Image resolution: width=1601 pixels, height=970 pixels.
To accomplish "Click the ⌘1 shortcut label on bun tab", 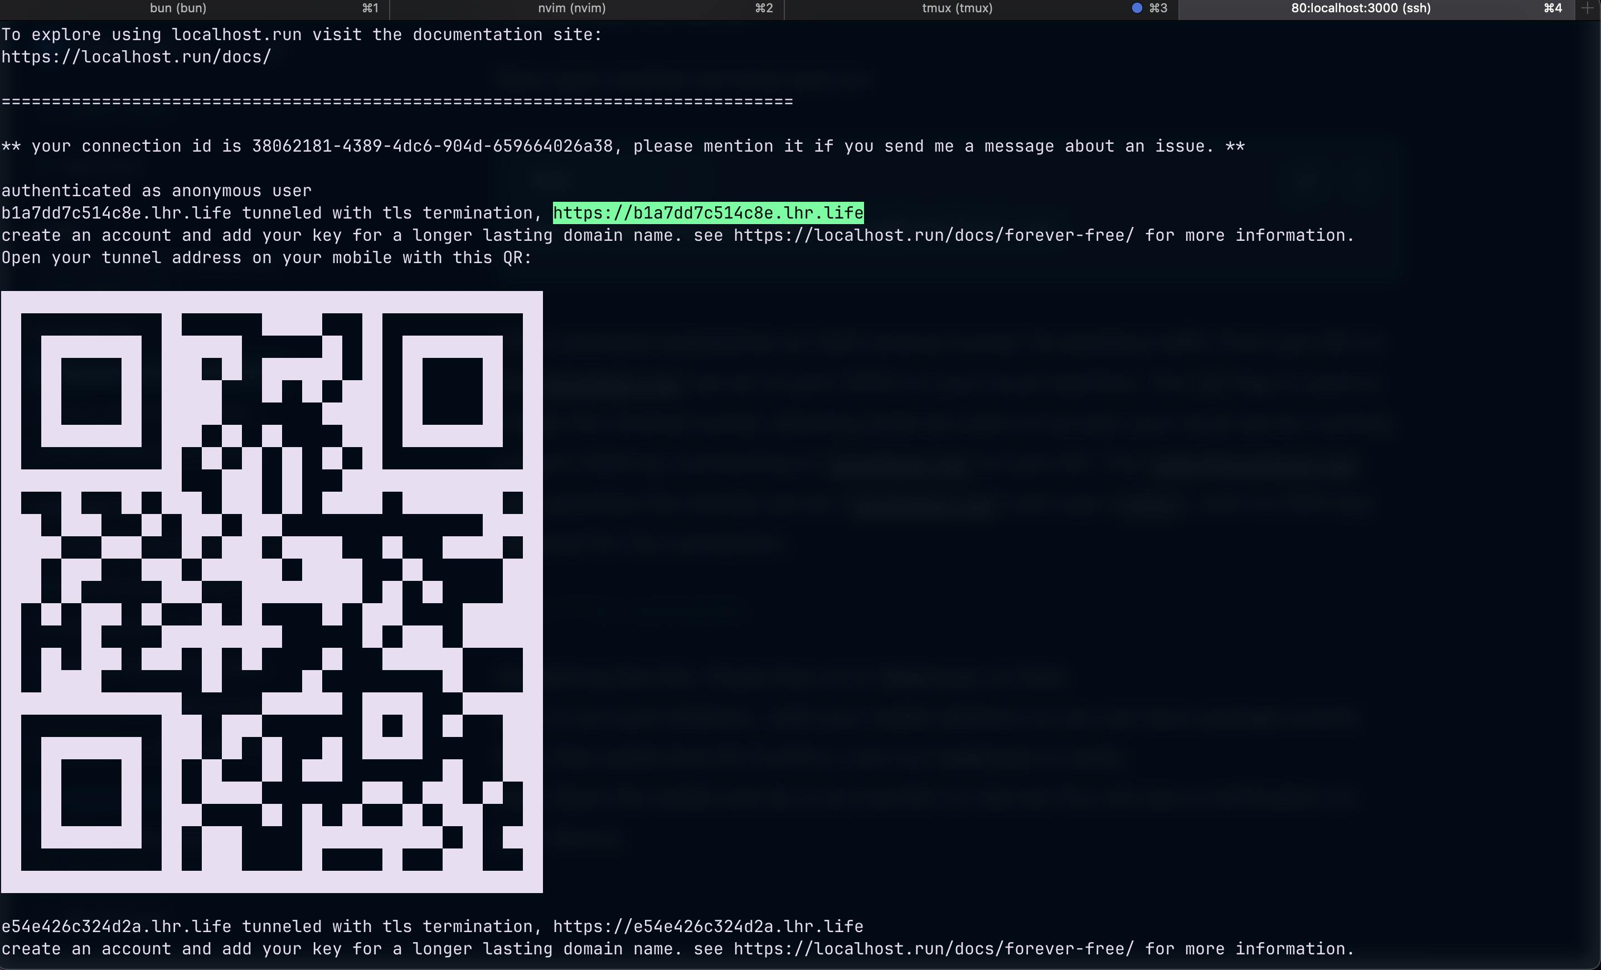I will click(370, 8).
